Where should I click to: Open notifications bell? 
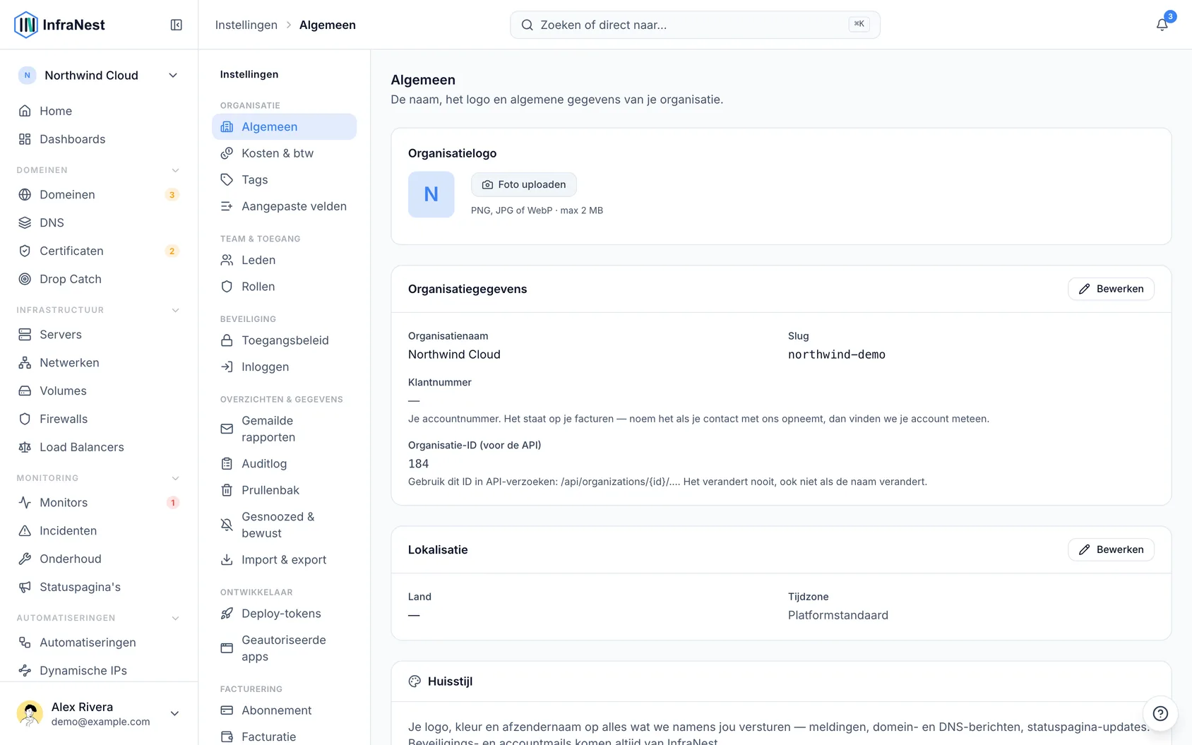(x=1162, y=25)
